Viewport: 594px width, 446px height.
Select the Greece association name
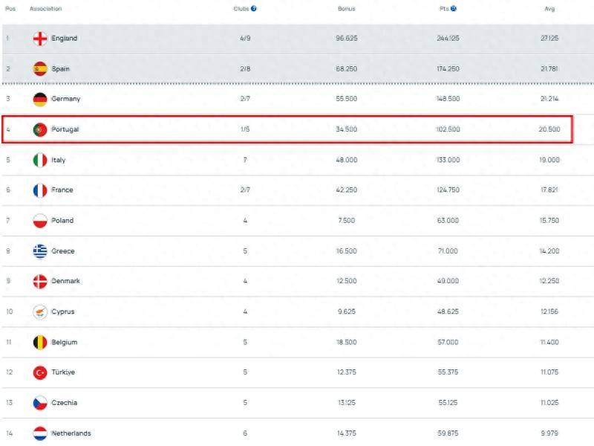pos(63,251)
